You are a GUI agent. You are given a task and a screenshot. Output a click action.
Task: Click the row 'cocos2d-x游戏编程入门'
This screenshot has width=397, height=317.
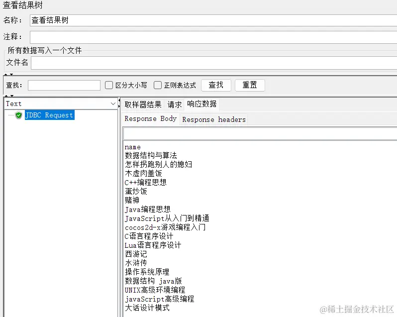(165, 227)
